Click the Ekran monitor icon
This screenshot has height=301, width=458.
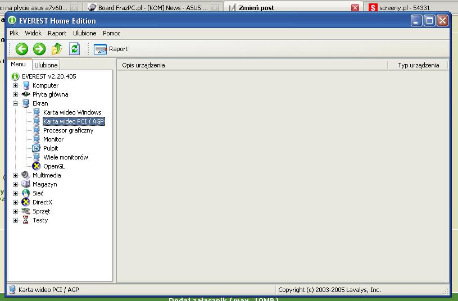26,103
